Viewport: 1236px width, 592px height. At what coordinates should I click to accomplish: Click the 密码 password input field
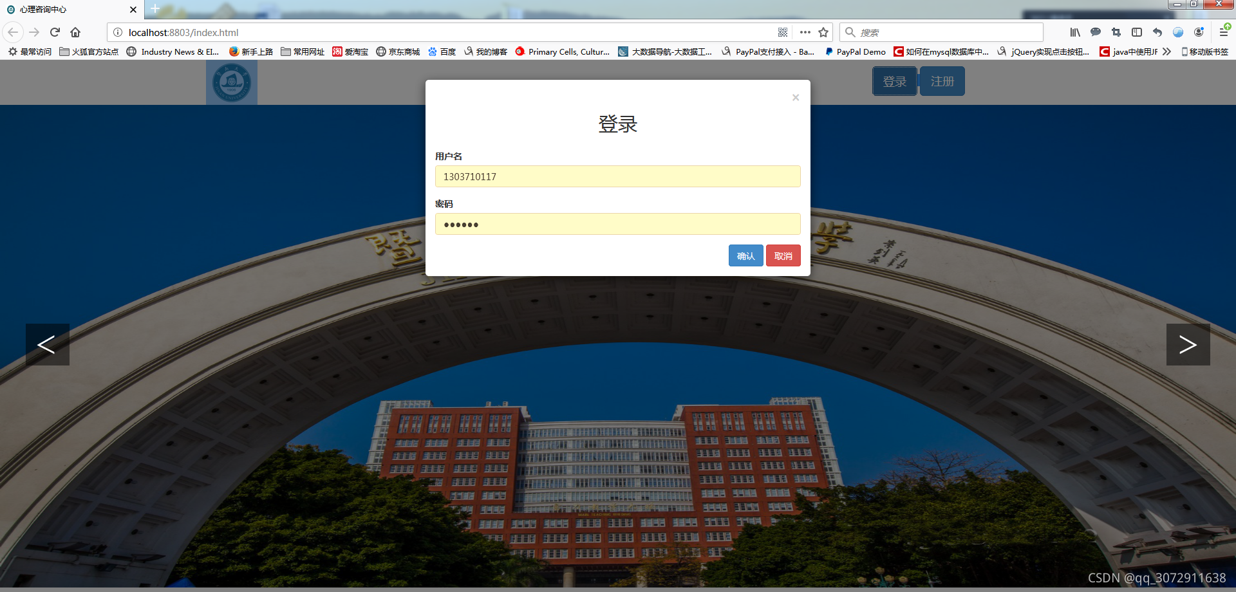click(x=617, y=224)
